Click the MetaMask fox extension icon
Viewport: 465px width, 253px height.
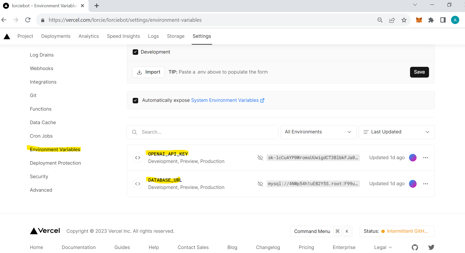click(419, 20)
